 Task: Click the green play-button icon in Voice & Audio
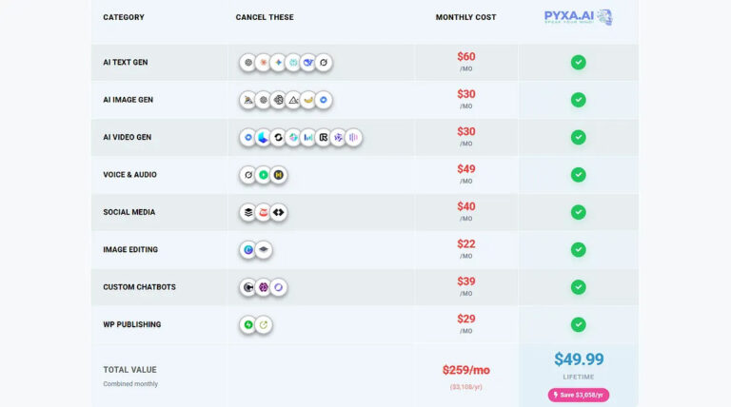(x=263, y=175)
